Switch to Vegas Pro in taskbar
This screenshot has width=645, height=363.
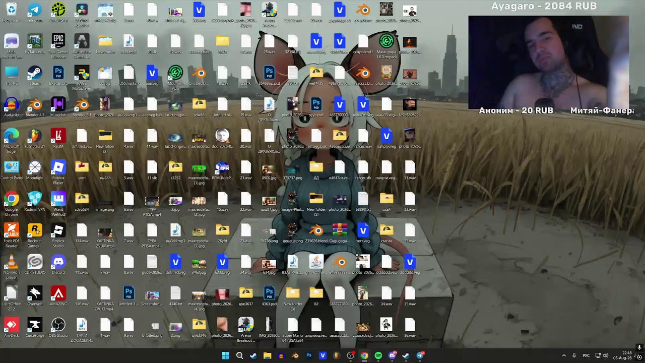pos(322,355)
